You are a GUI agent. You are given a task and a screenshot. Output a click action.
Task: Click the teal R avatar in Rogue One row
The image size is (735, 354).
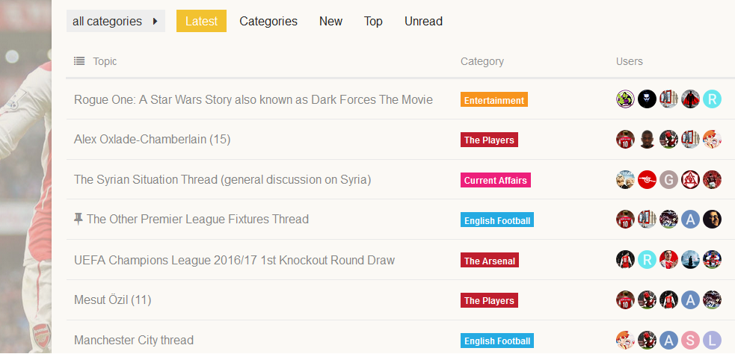(712, 99)
